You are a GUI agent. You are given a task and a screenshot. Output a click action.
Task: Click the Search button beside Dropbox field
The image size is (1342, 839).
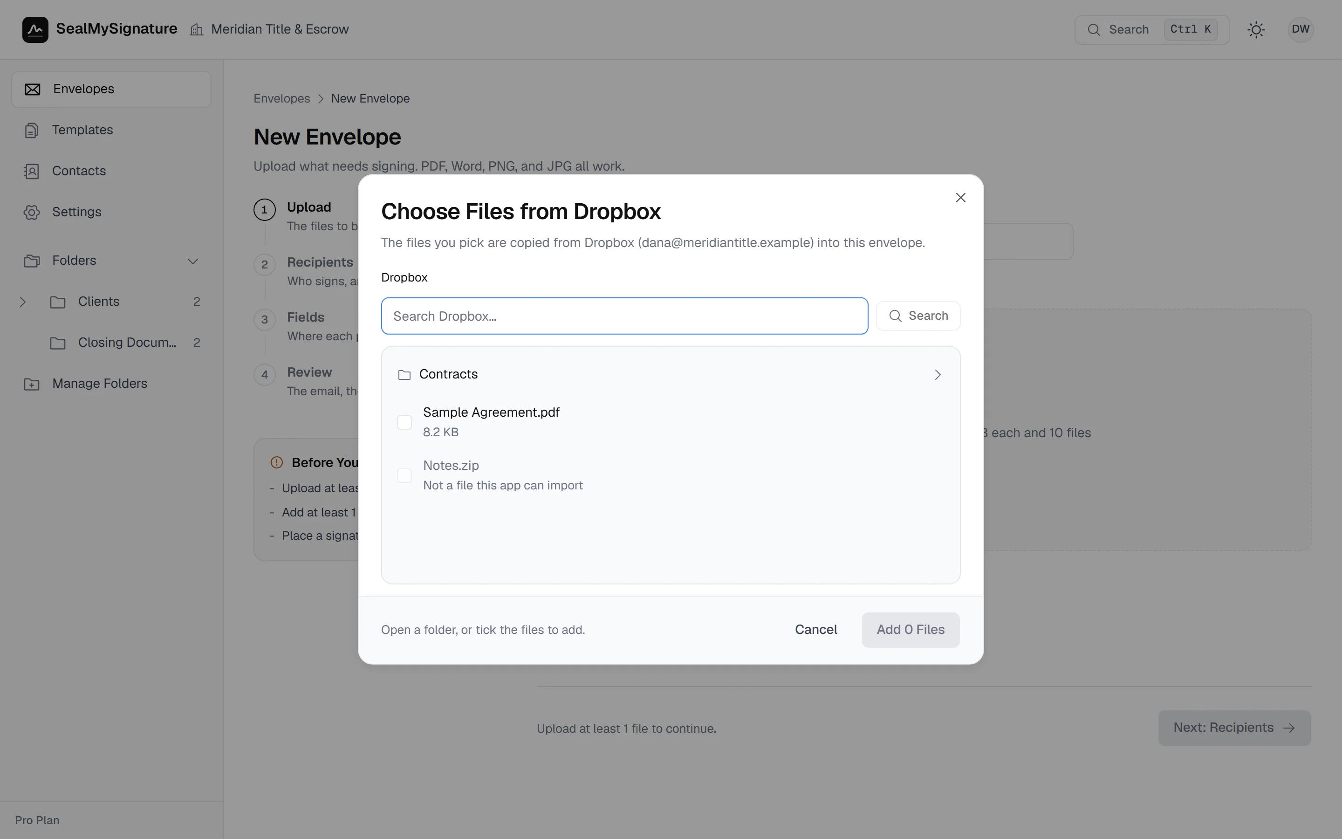click(918, 316)
